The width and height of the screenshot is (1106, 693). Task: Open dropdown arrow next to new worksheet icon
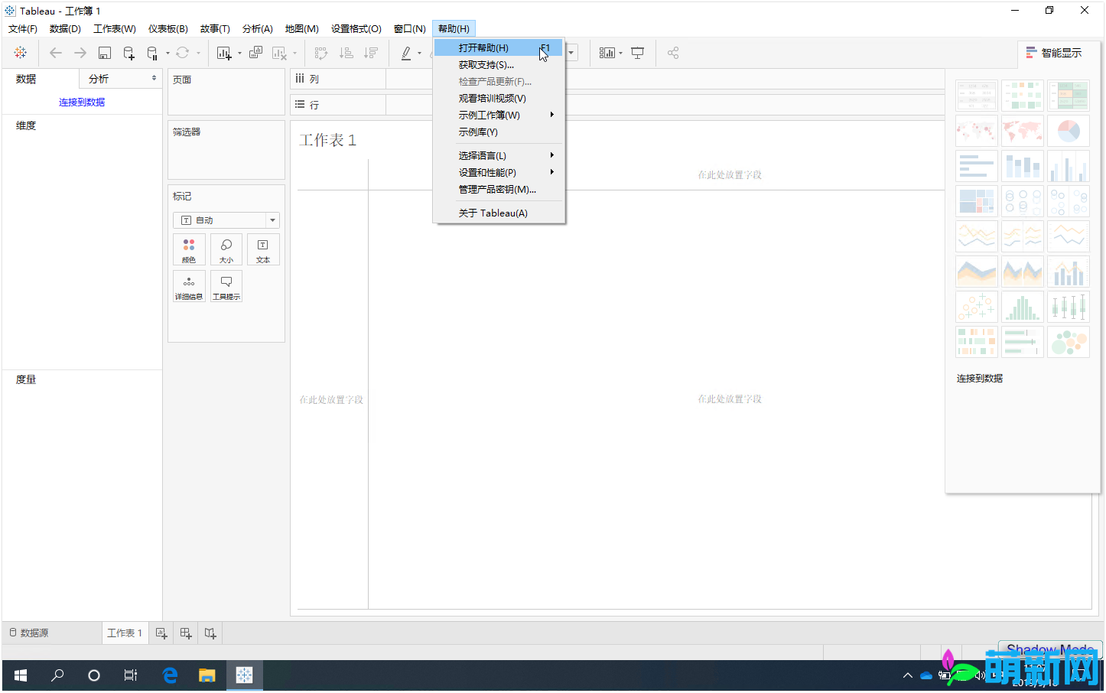[239, 54]
